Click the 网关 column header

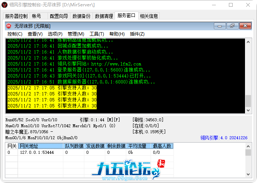(x=12, y=146)
